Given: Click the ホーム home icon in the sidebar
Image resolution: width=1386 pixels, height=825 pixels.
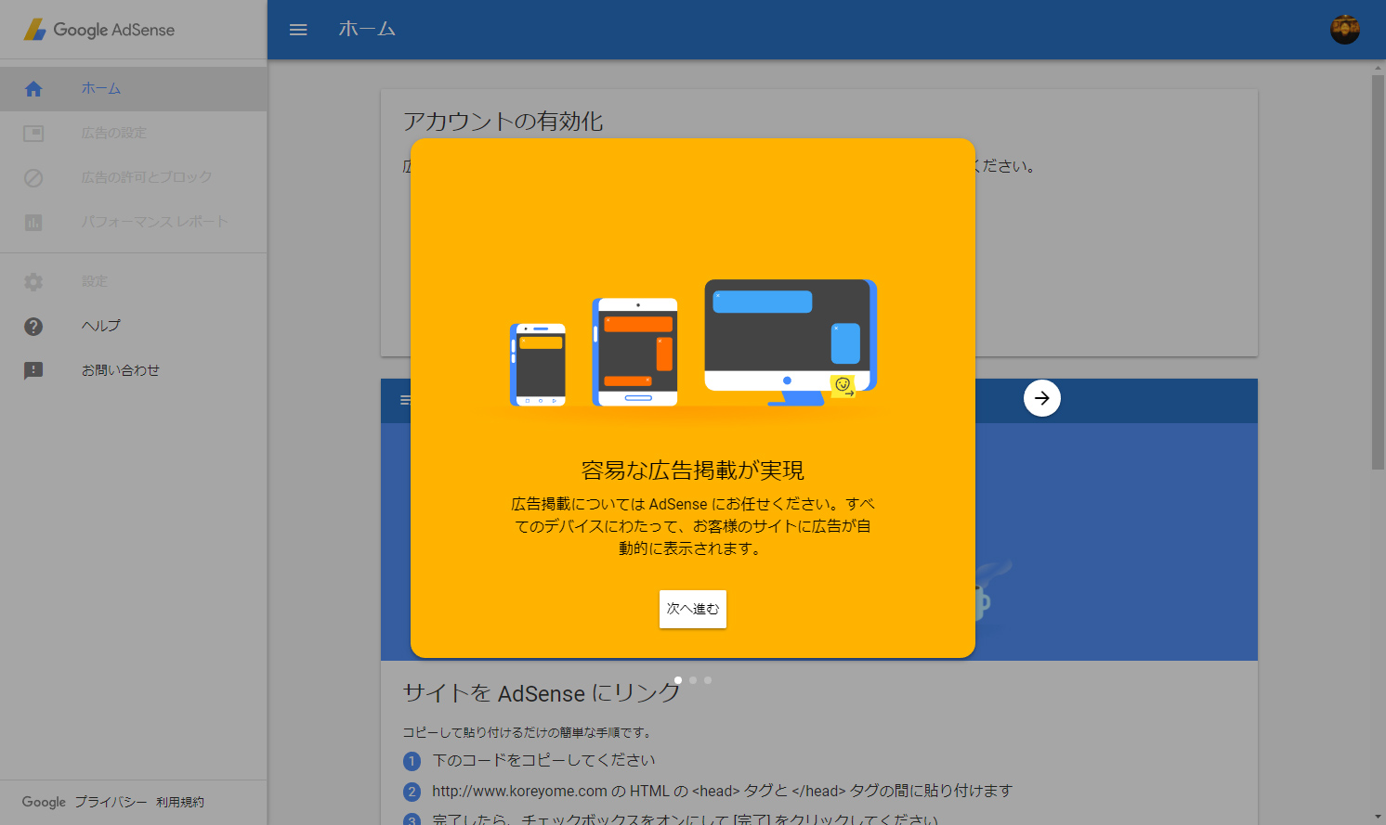Looking at the screenshot, I should coord(33,89).
